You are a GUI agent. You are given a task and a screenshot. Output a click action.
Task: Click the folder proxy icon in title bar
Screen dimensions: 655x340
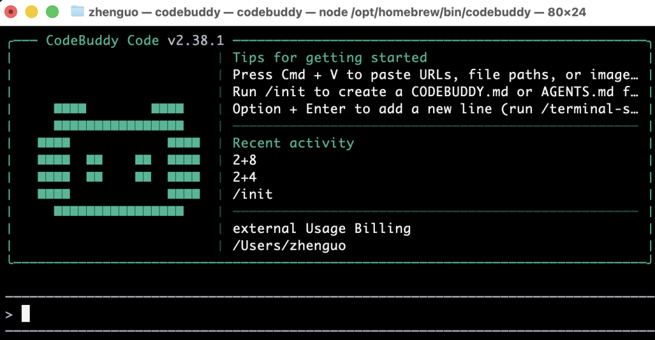(x=77, y=11)
